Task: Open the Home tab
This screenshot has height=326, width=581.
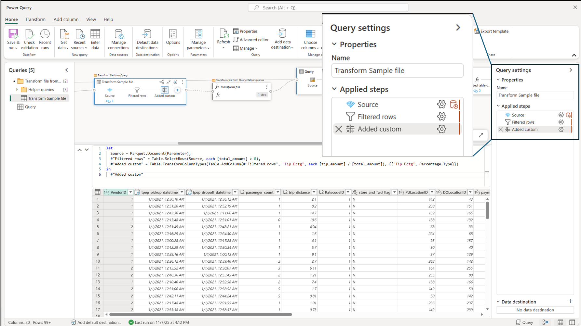Action: [11, 19]
